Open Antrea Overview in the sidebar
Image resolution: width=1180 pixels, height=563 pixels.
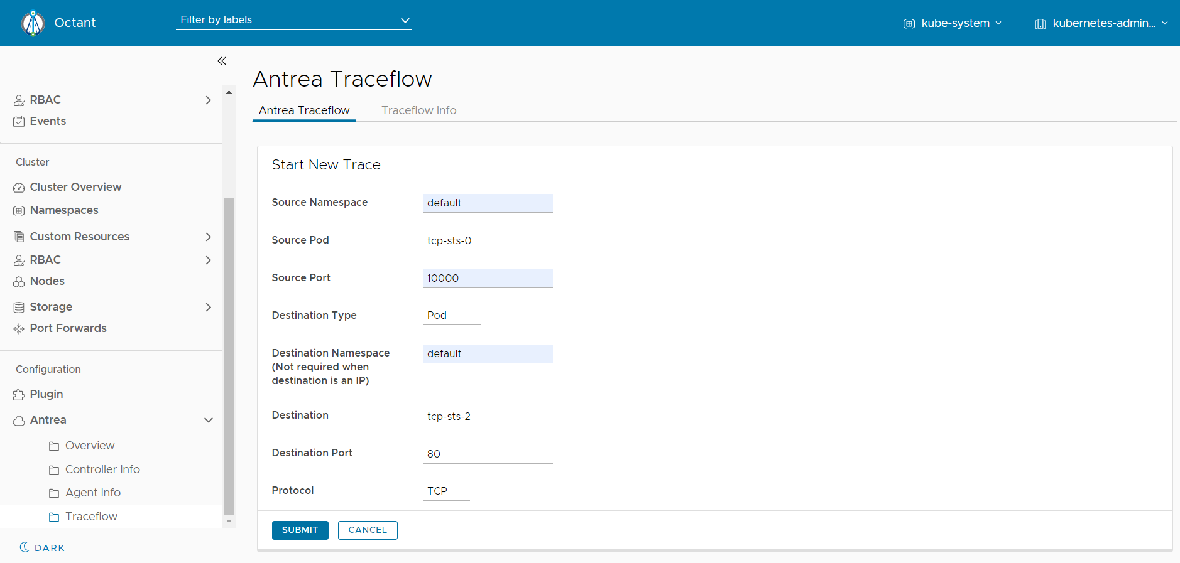click(x=90, y=446)
